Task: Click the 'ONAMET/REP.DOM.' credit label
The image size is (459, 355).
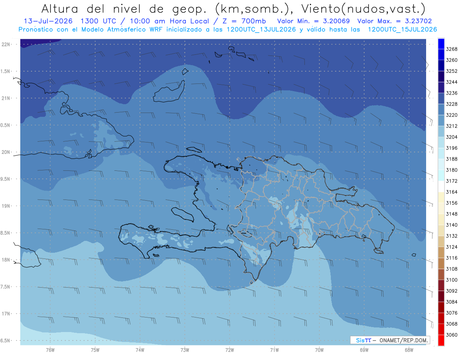Action: coord(404,340)
